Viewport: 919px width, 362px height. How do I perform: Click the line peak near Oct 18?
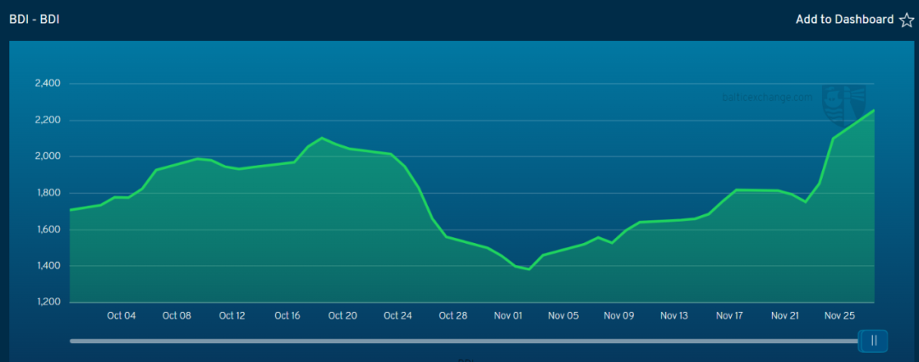pyautogui.click(x=322, y=138)
